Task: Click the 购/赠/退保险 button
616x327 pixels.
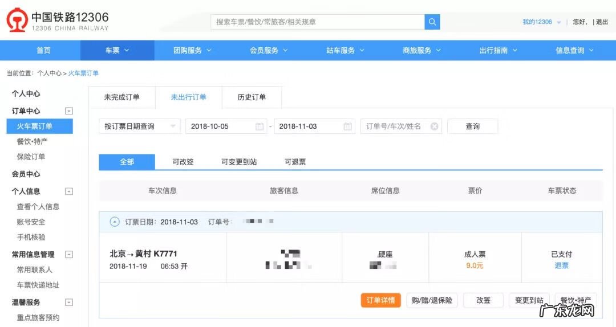Action: click(432, 300)
